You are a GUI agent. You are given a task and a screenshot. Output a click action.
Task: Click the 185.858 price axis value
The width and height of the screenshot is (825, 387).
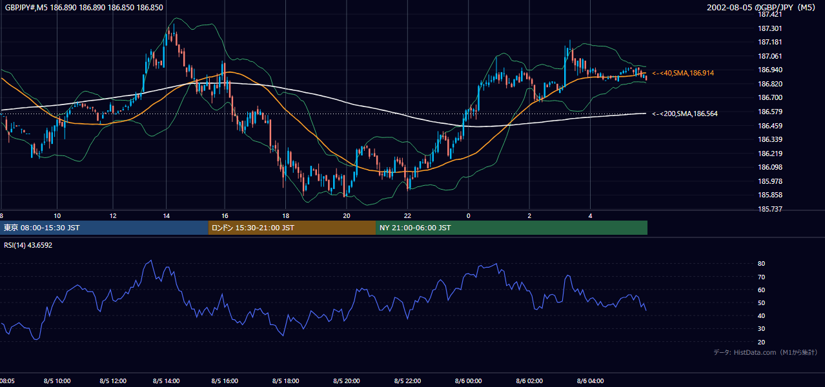(770, 195)
